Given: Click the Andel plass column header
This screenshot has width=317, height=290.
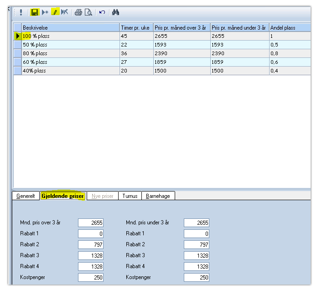Looking at the screenshot, I should (x=290, y=28).
